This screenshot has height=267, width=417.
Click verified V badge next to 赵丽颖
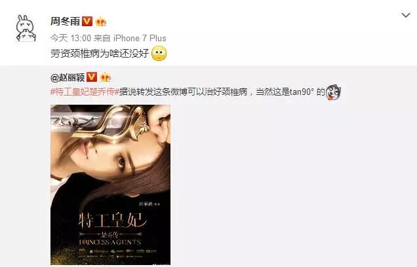click(92, 77)
